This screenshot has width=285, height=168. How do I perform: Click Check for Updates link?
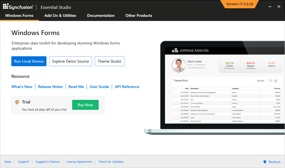click(111, 162)
